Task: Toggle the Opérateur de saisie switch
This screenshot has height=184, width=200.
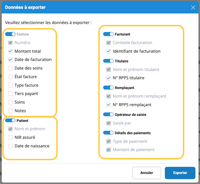Action: click(x=108, y=114)
